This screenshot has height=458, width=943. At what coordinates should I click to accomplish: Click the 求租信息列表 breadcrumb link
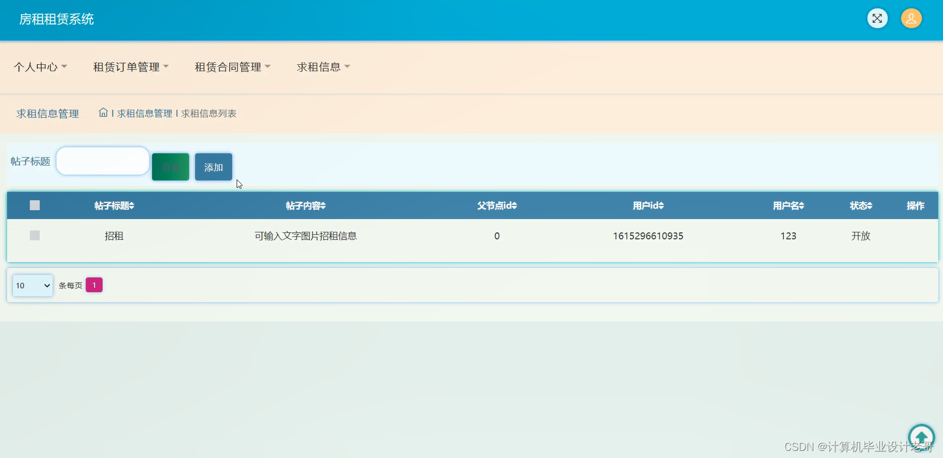tap(209, 113)
